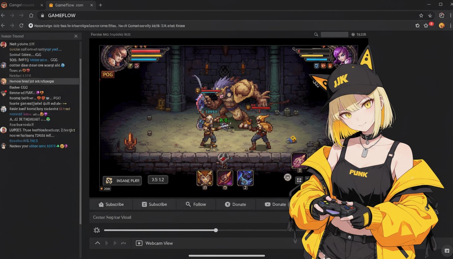Click the settings gear beside the slider
This screenshot has height=259, width=453.
[97, 230]
